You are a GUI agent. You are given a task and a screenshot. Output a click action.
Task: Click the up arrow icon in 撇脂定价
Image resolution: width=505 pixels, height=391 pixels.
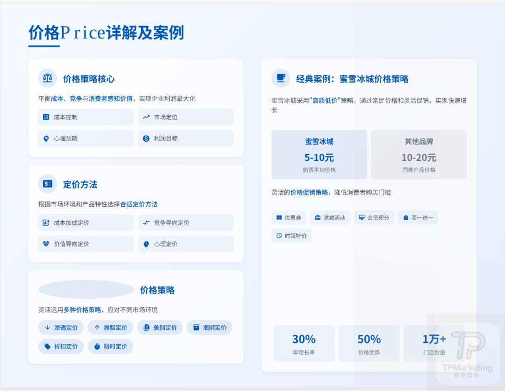coord(97,328)
